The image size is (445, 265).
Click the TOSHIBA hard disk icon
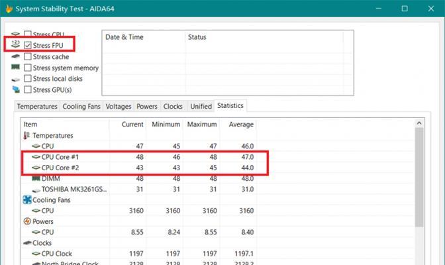[x=36, y=189]
